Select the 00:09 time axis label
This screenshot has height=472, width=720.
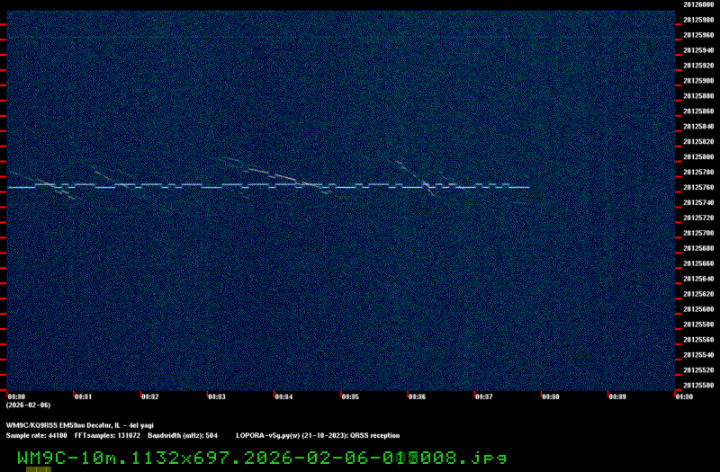click(617, 396)
